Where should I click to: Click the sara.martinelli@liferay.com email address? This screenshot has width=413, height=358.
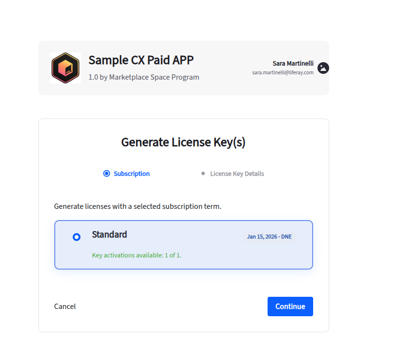(x=283, y=72)
